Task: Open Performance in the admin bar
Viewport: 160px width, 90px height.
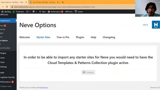Action: coord(55,12)
